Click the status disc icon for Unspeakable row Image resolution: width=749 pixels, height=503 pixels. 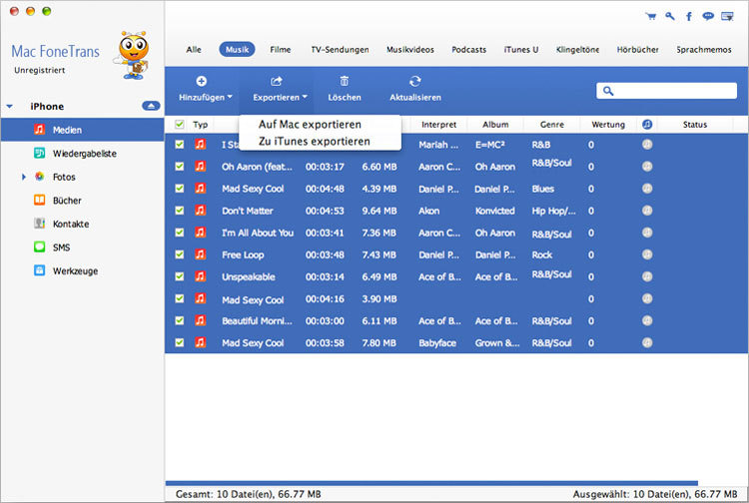pos(647,276)
